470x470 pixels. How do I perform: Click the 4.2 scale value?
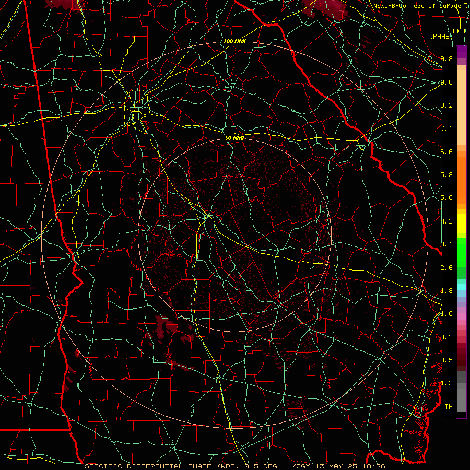(446, 221)
